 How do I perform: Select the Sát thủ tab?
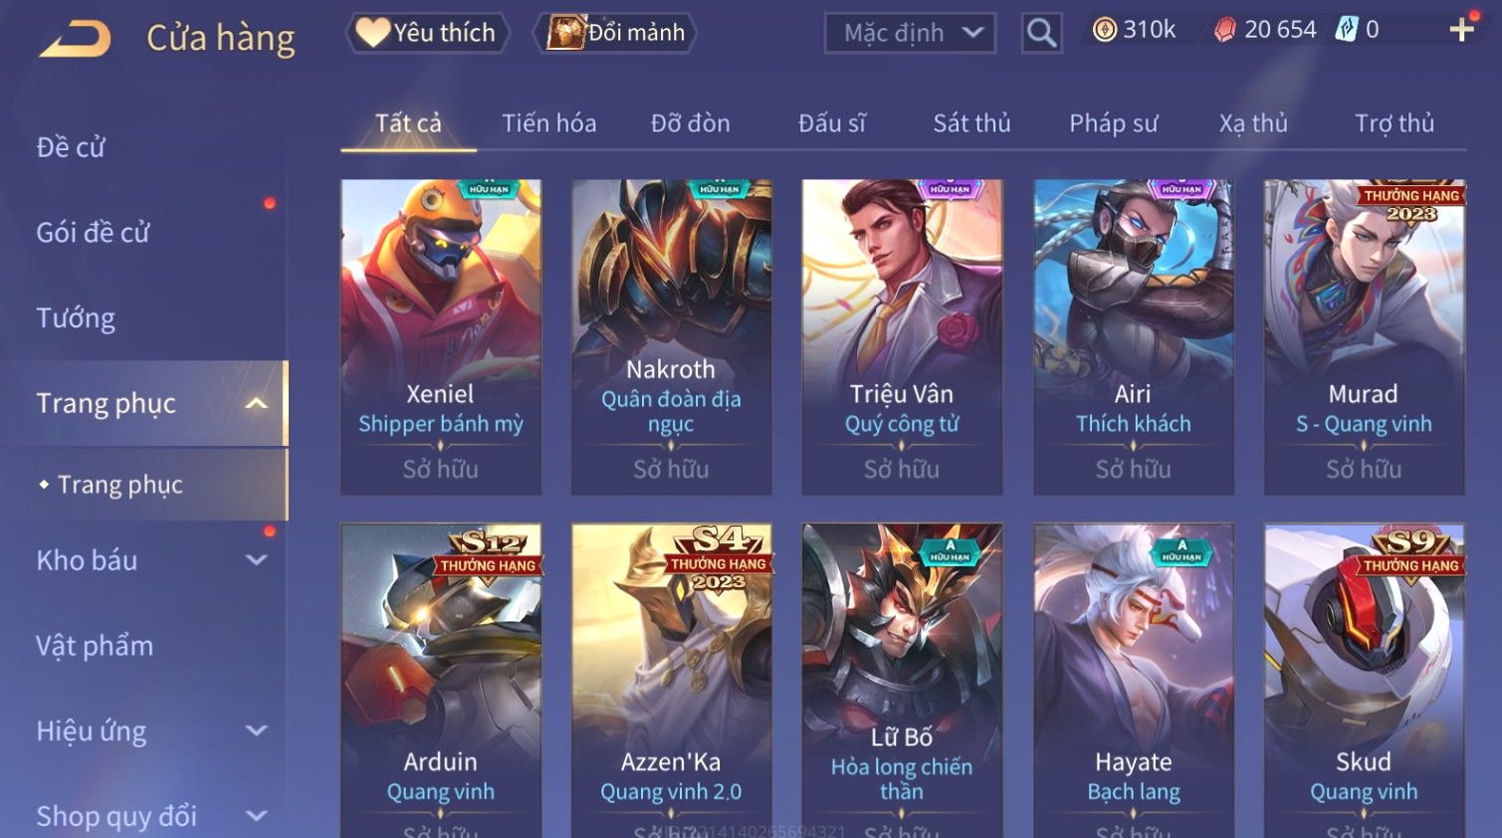coord(971,123)
